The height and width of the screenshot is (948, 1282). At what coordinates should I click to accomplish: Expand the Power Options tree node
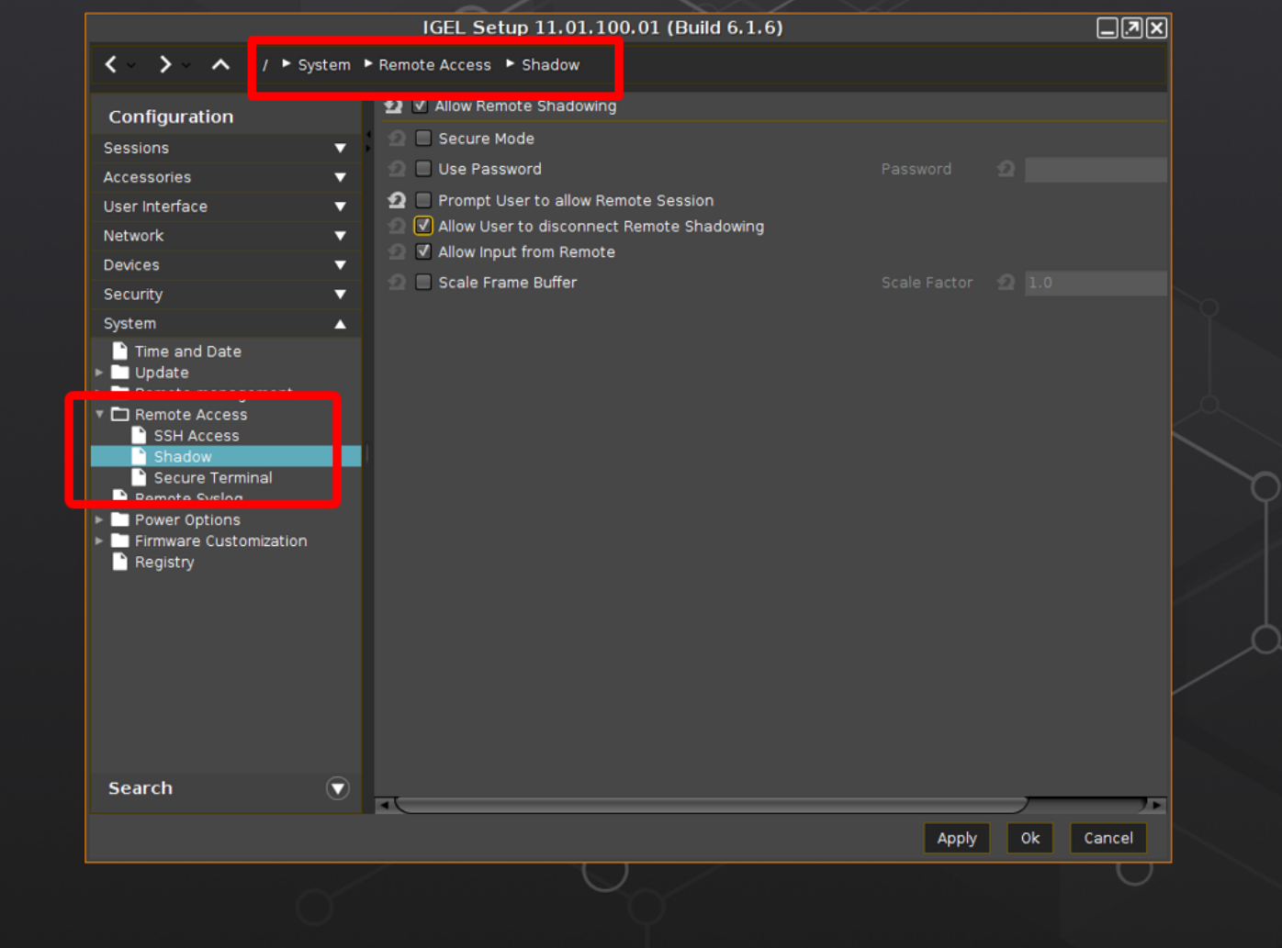tap(99, 519)
